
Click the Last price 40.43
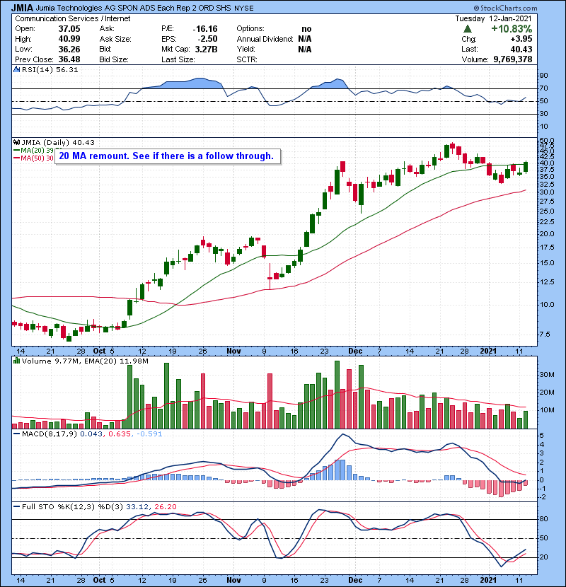click(521, 49)
